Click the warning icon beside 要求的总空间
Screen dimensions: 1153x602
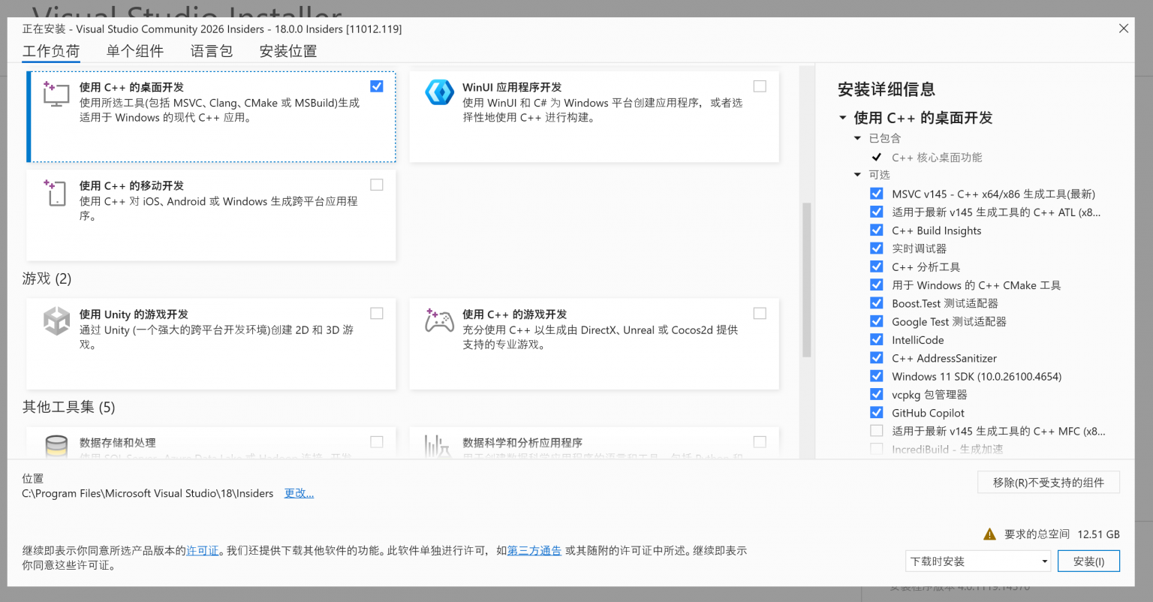point(990,534)
